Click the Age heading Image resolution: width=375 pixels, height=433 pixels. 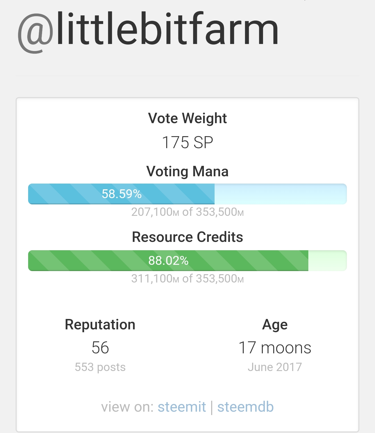(275, 325)
